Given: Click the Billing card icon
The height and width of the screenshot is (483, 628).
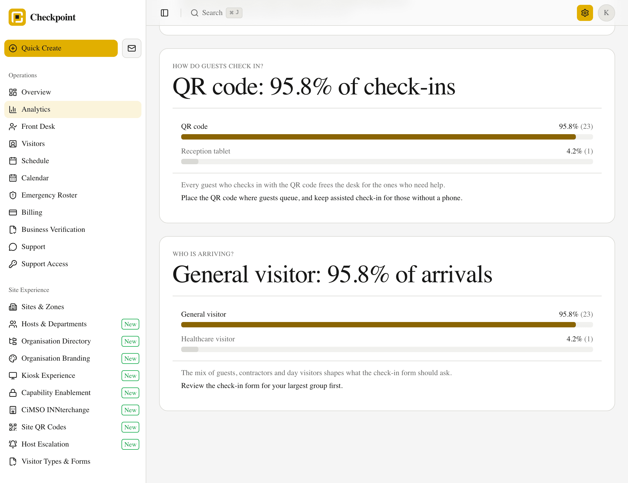Looking at the screenshot, I should click(x=13, y=212).
